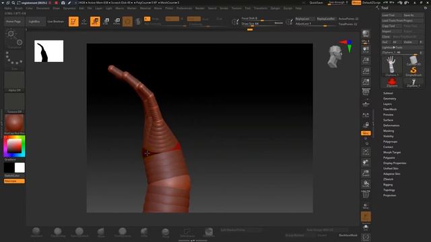This screenshot has height=242, width=431.
Task: Activate the Draw mode icon
Action: (x=84, y=22)
